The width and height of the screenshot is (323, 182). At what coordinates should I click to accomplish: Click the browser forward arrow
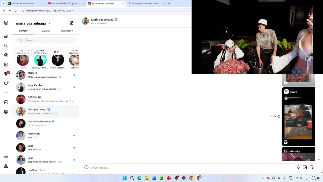[x=10, y=11]
